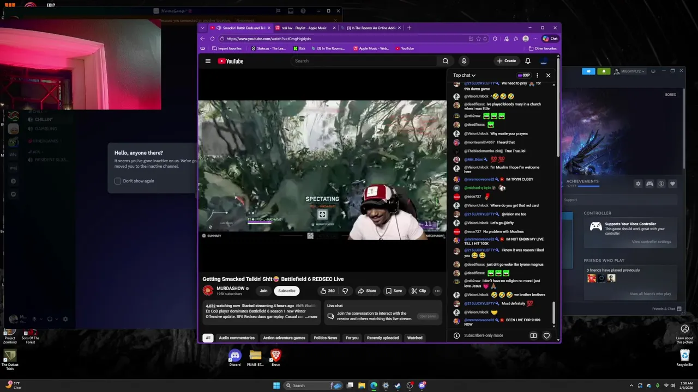Mute the Smackin' Battle Dads tab audio icon
Image resolution: width=698 pixels, height=392 pixels.
click(219, 28)
